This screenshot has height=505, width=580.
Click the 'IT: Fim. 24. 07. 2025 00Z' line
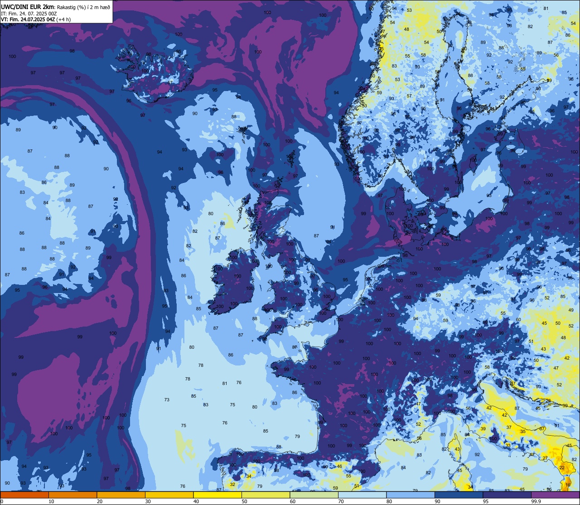(x=29, y=14)
